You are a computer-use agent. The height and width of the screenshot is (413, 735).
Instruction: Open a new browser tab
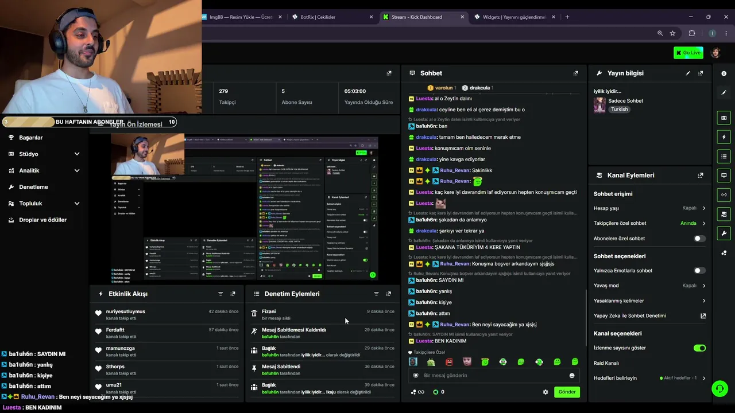pos(567,17)
